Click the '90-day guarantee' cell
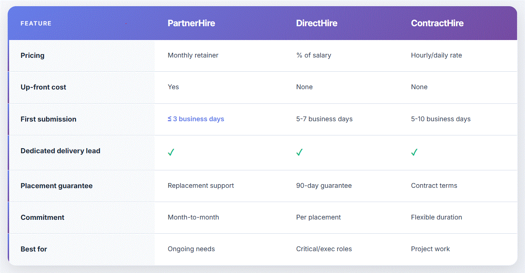This screenshot has width=525, height=273. click(x=324, y=186)
